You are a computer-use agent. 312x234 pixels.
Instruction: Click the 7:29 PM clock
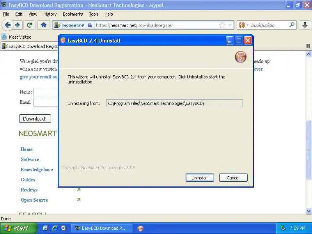(x=298, y=228)
